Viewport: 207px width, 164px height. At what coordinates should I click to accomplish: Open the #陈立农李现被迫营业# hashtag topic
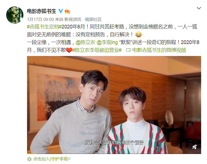(x=97, y=50)
